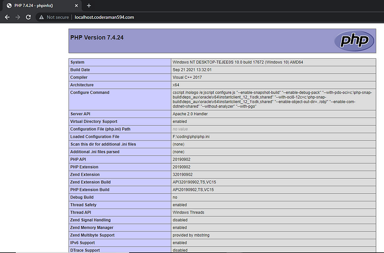Click API20190902,TS,VC15 value

pos(193,190)
